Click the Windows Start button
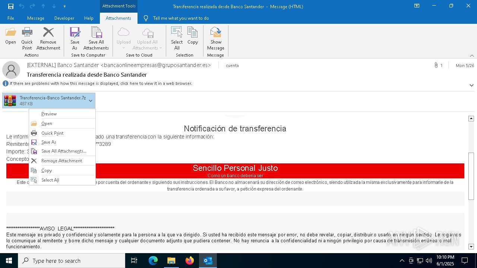The width and height of the screenshot is (477, 268). [x=9, y=261]
